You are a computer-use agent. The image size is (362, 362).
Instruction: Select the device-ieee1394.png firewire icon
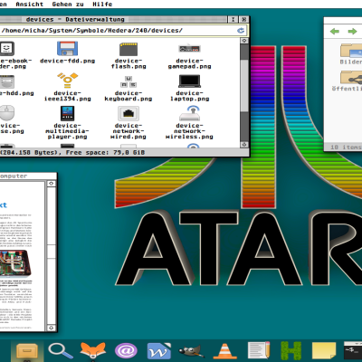pos(68,81)
